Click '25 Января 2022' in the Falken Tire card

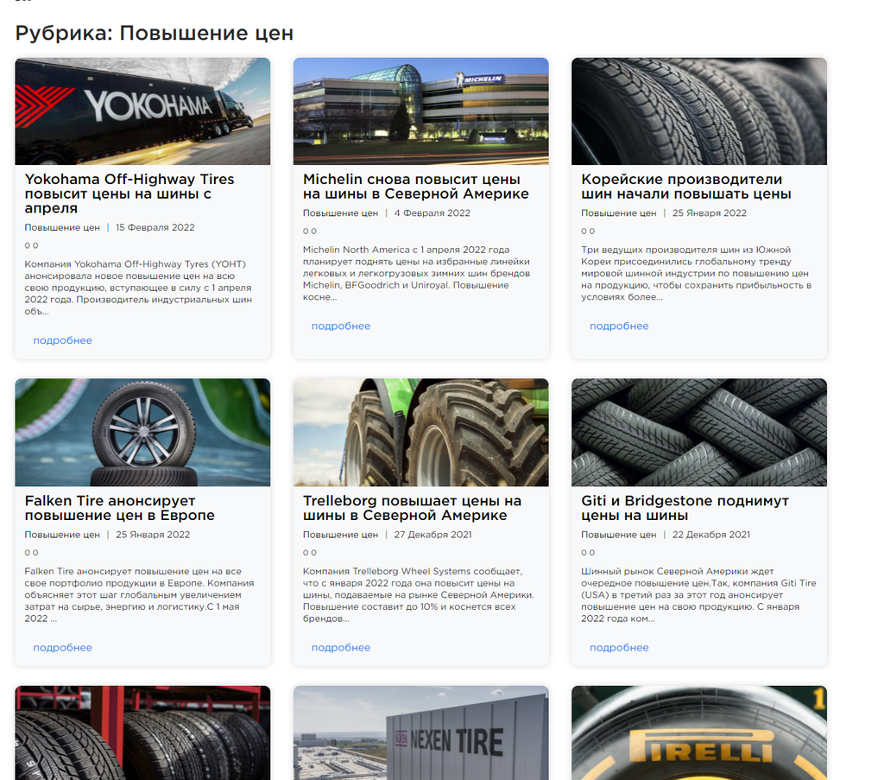tap(153, 535)
